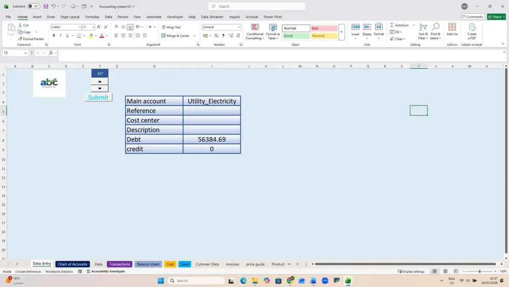Open the Developer ribbon tab
509x287 pixels.
[175, 17]
